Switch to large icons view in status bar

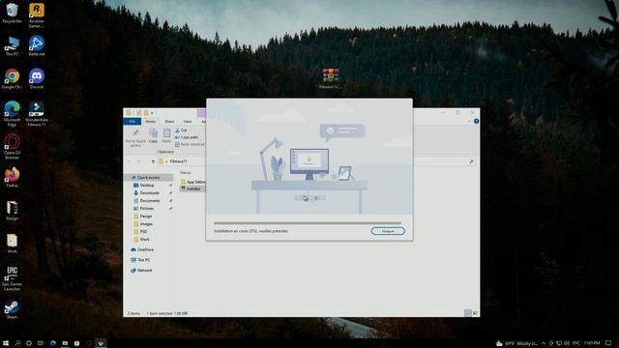(475, 313)
